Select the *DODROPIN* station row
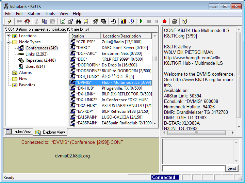Screen dimensions: 245x183 [x=111, y=65]
